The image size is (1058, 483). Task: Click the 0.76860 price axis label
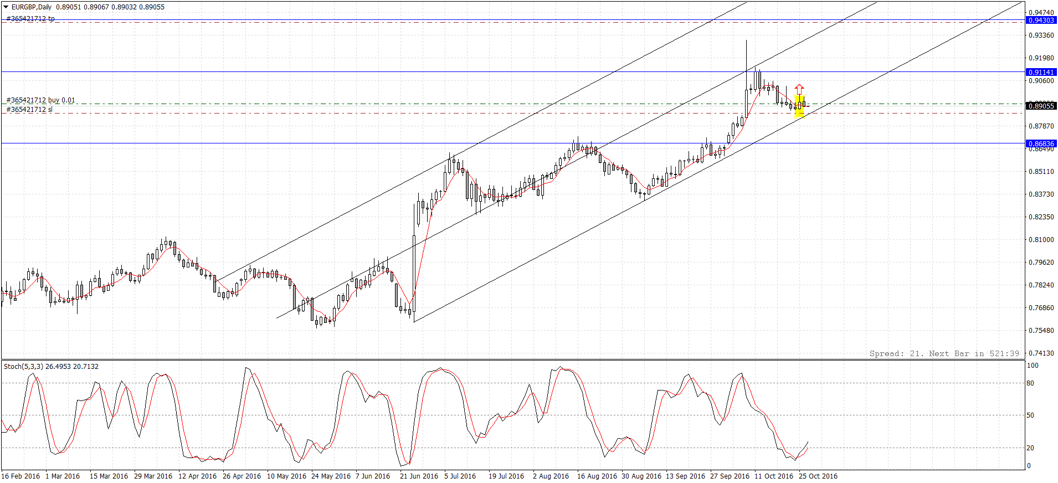(1041, 308)
